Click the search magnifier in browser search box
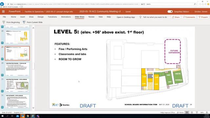The width and height of the screenshot is (210, 118). (195, 4)
